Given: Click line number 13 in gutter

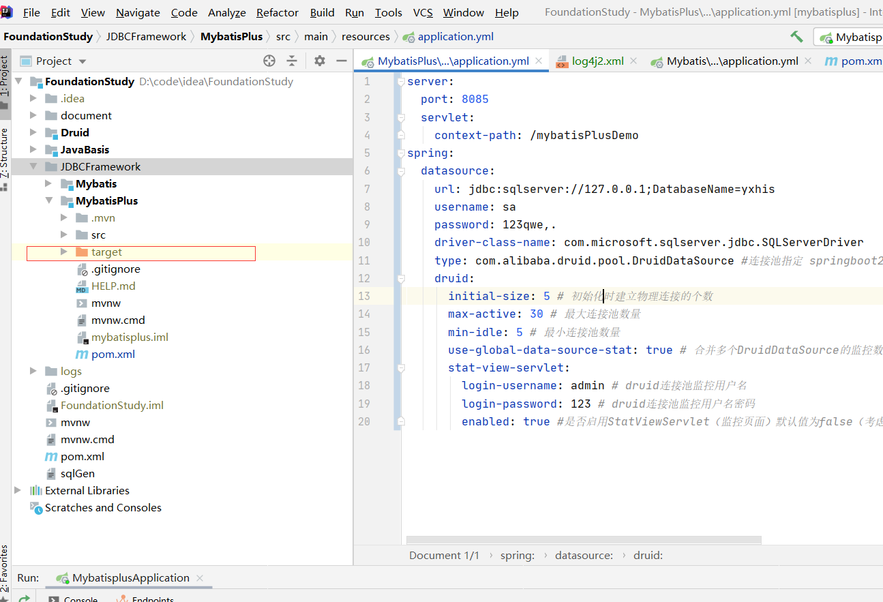Looking at the screenshot, I should 363,296.
